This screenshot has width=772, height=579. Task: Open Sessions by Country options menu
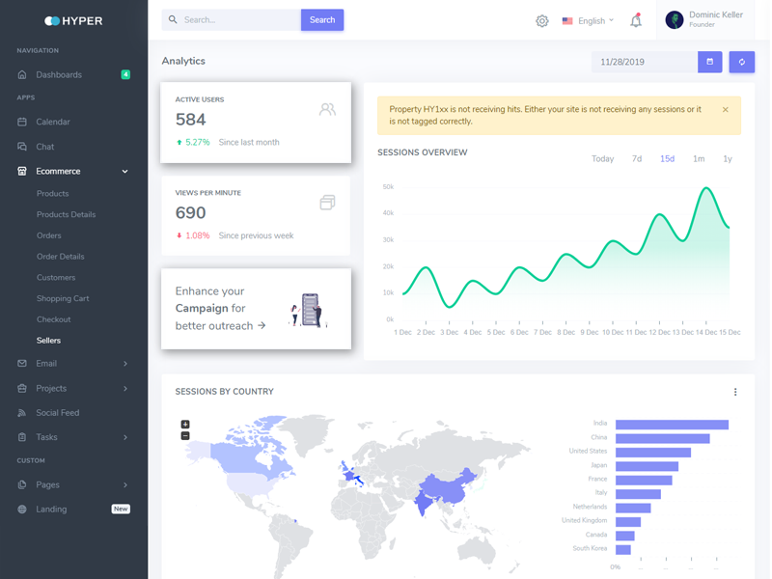(x=734, y=392)
